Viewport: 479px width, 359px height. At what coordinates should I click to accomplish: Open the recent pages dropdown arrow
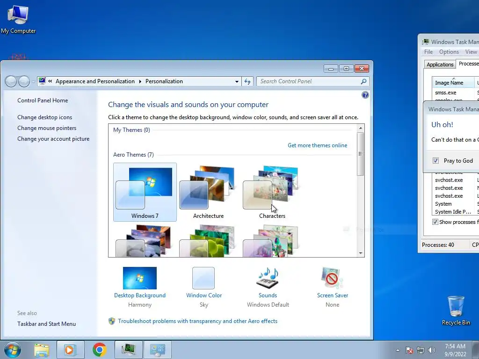(33, 81)
